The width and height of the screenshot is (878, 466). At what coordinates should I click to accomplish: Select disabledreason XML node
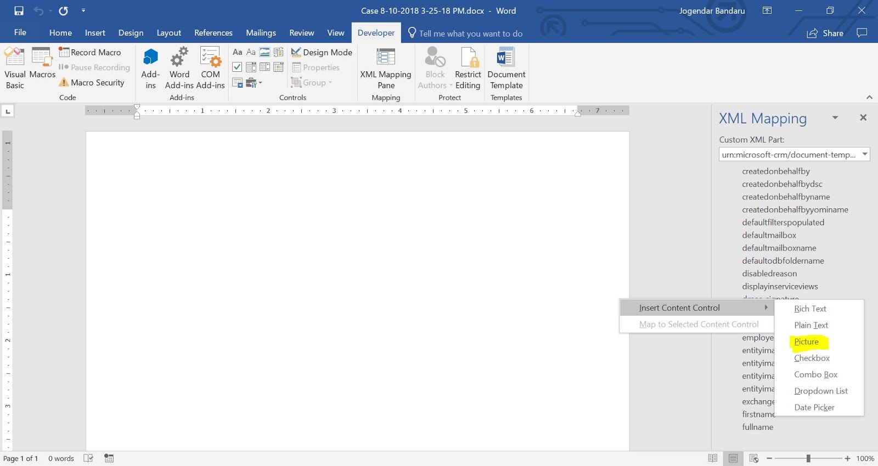pyautogui.click(x=769, y=274)
